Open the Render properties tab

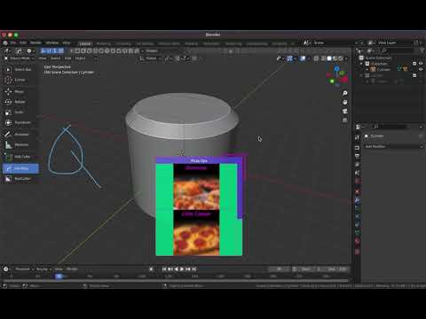click(358, 147)
